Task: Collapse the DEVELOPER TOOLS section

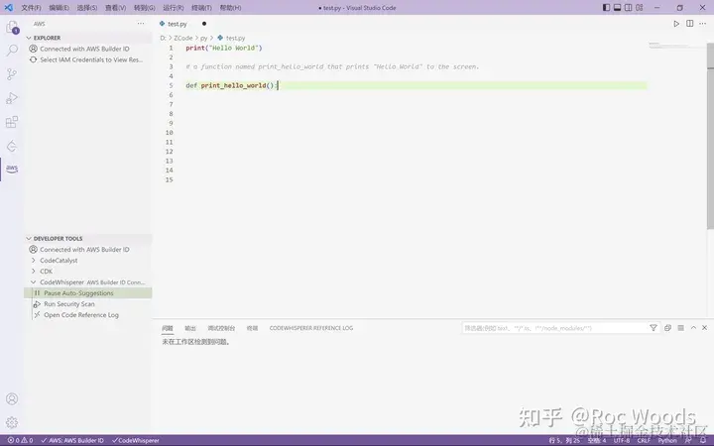Action: tap(88, 239)
